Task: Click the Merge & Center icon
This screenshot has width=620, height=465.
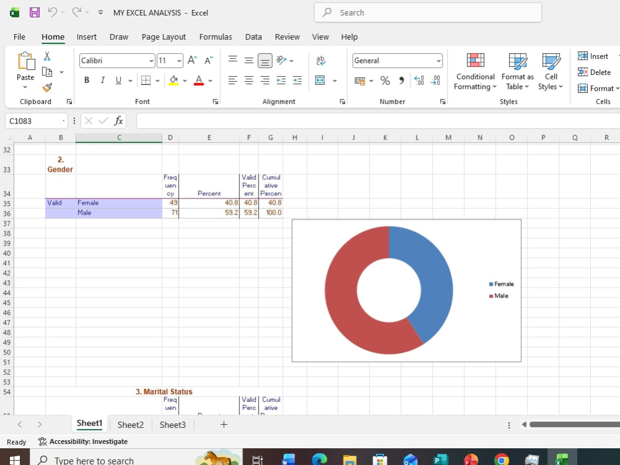Action: coord(320,80)
